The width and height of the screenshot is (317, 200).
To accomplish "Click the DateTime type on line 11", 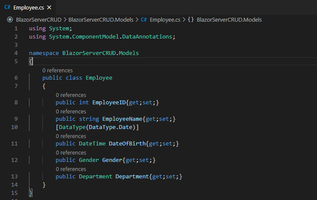I will point(92,144).
